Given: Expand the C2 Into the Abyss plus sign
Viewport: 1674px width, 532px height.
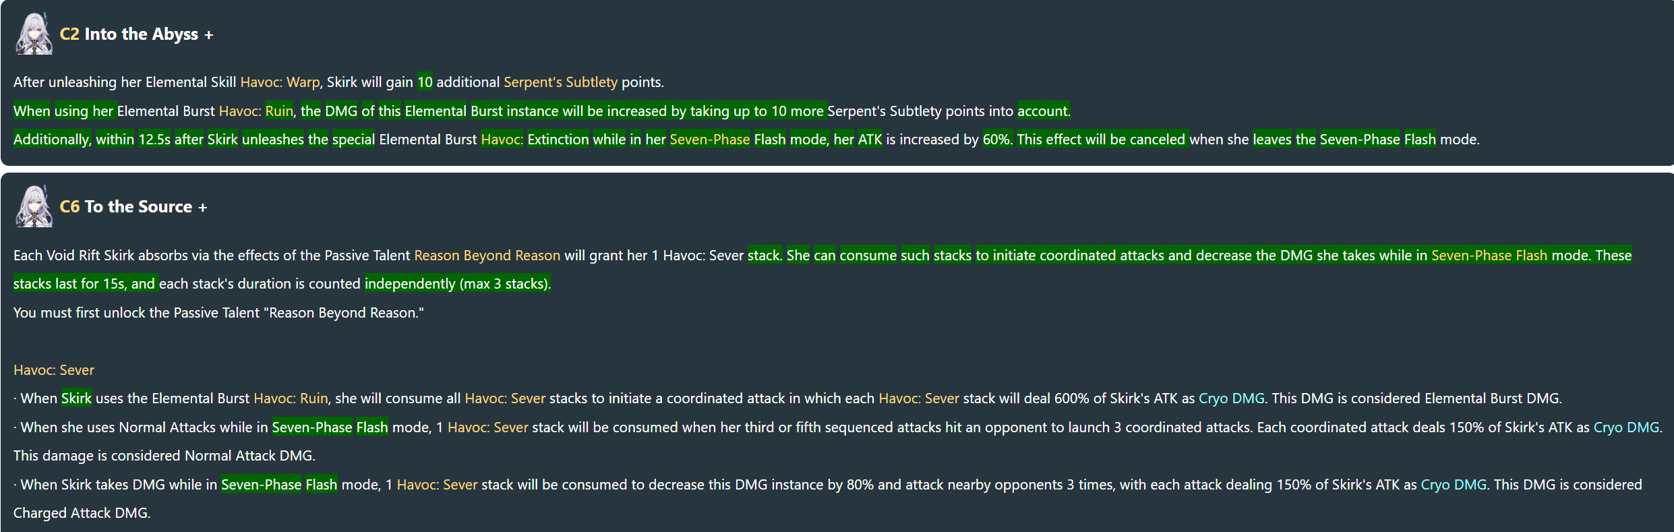Looking at the screenshot, I should (209, 35).
